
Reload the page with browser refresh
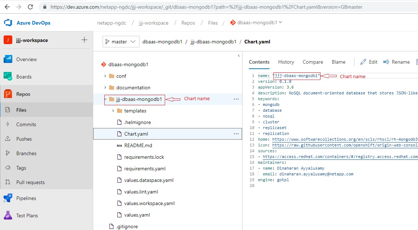(x=30, y=7)
